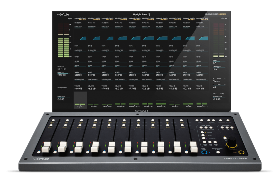Click the Output level meter
This screenshot has height=175, width=280.
point(219,40)
